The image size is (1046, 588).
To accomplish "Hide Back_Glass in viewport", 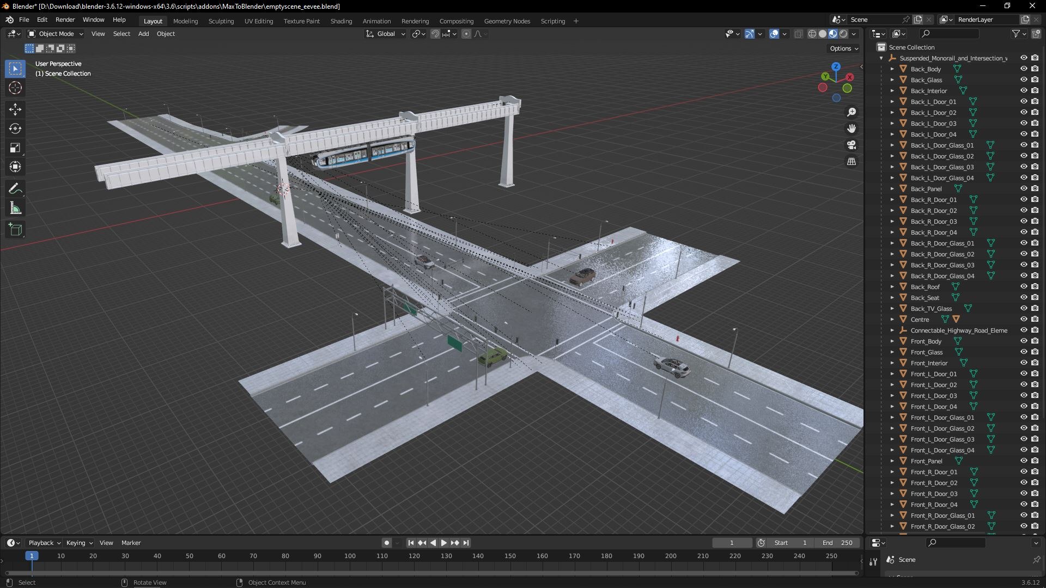I will pyautogui.click(x=1024, y=80).
